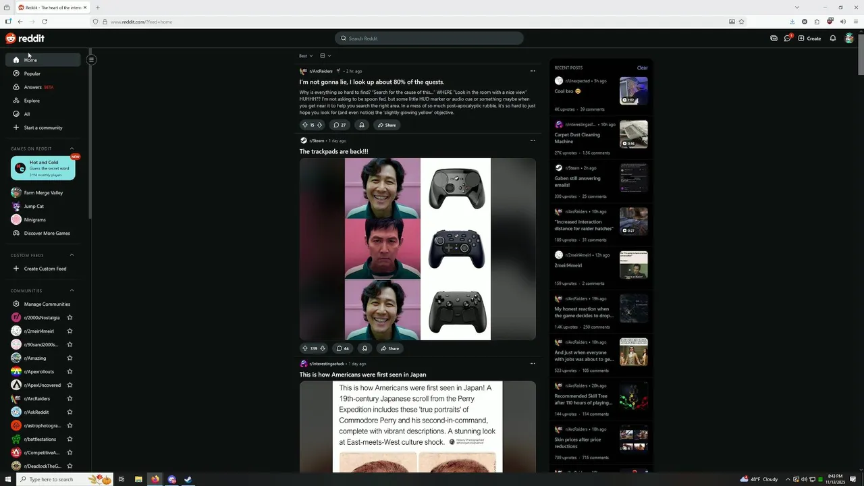Open overflow menu on trackpads post
Image resolution: width=864 pixels, height=486 pixels.
coord(533,140)
